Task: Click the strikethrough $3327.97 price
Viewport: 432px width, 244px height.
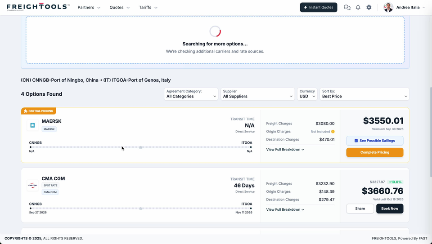Action: [377, 182]
